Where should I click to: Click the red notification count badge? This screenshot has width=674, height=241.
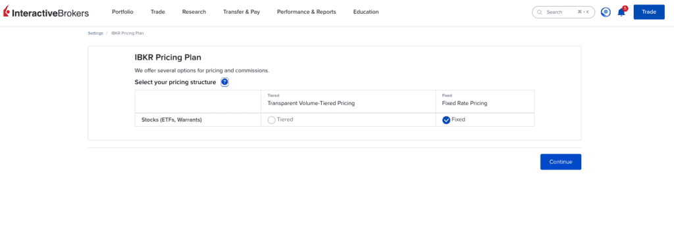pos(625,8)
